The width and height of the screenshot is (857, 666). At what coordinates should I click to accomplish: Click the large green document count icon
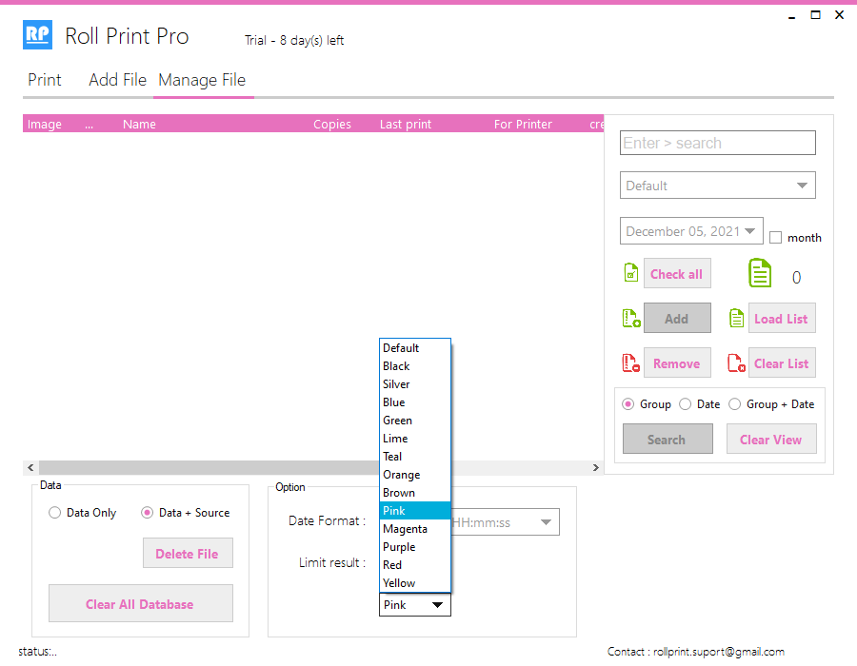759,274
